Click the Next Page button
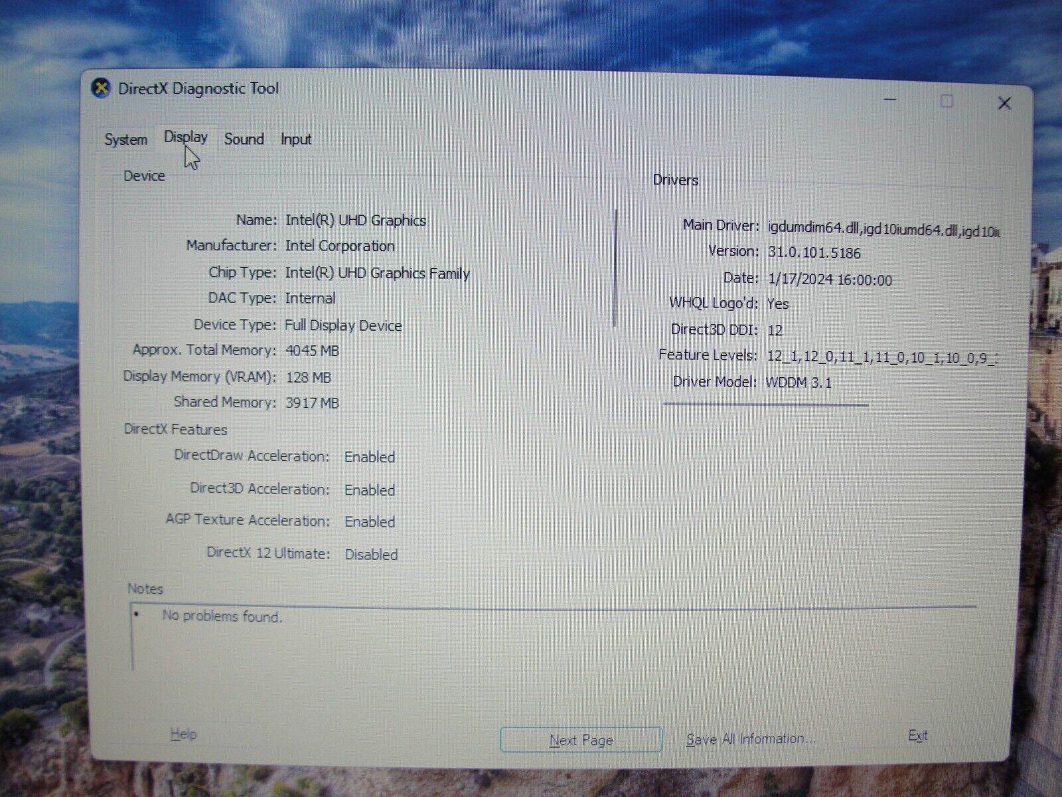Screen dimensions: 1062x797 581,740
